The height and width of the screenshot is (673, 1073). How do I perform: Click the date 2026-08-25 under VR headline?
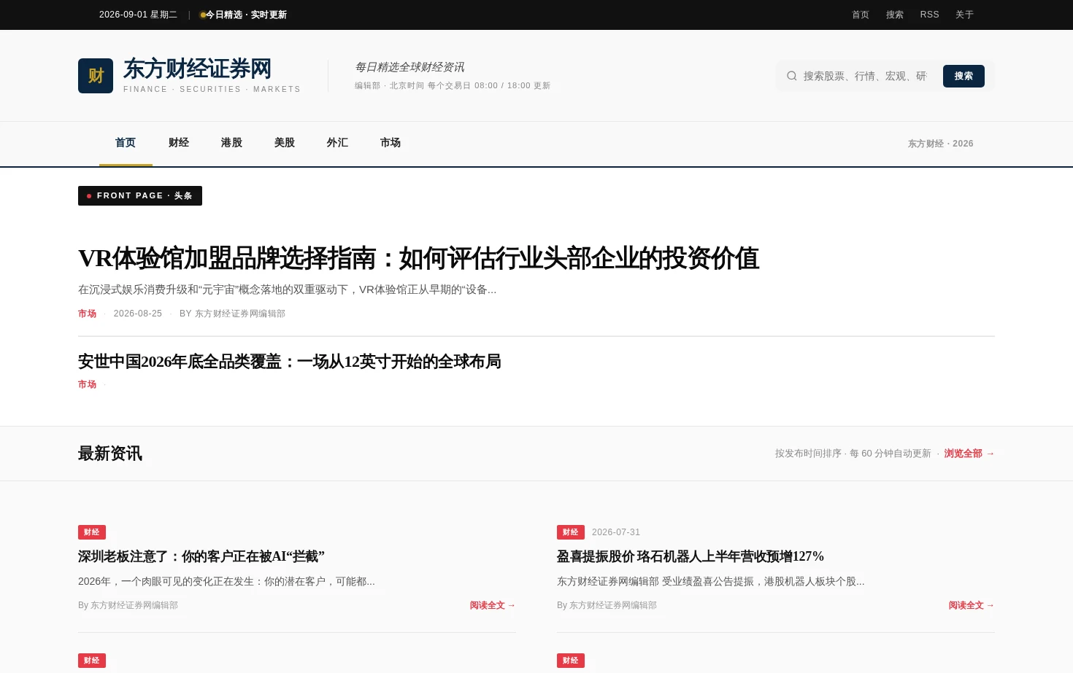(x=138, y=314)
